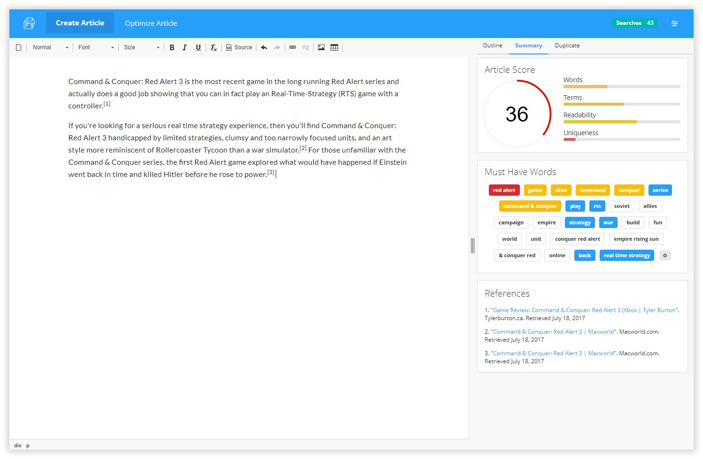Click the 'command' keyword tag
703x459 pixels.
click(x=592, y=190)
